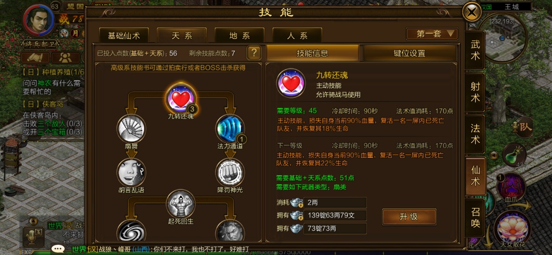Open the question mark help icon
The width and height of the screenshot is (552, 255).
click(254, 53)
